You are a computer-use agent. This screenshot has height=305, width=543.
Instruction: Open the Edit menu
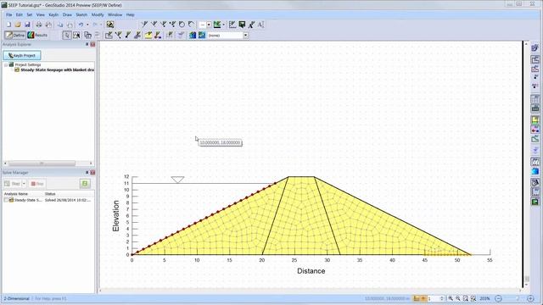tap(19, 15)
